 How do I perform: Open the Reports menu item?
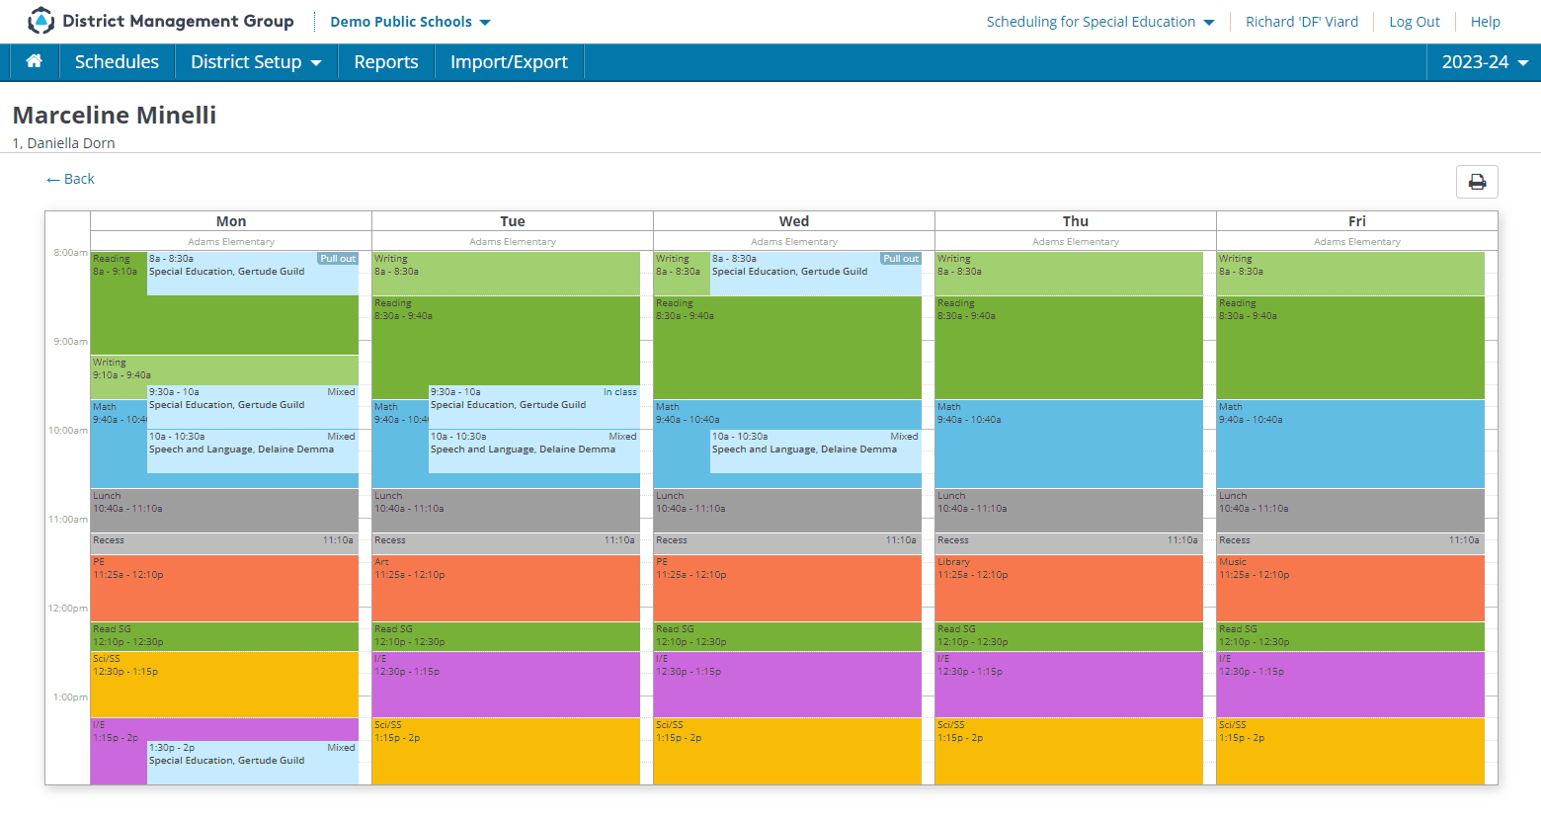386,61
